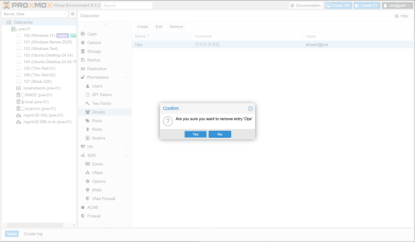
Task: Select VM 103 Ubuntu-Desktop-24.04 in tree
Action: click(x=48, y=55)
